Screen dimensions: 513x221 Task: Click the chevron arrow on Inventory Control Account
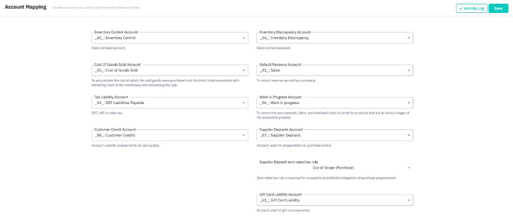(x=244, y=38)
